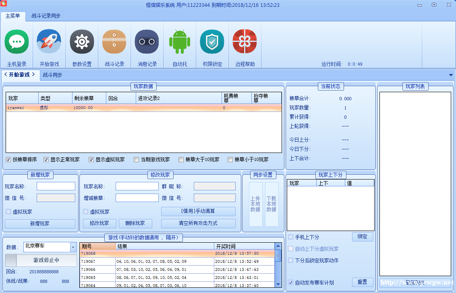Click the 增减粮草 input field

pyautogui.click(x=137, y=198)
